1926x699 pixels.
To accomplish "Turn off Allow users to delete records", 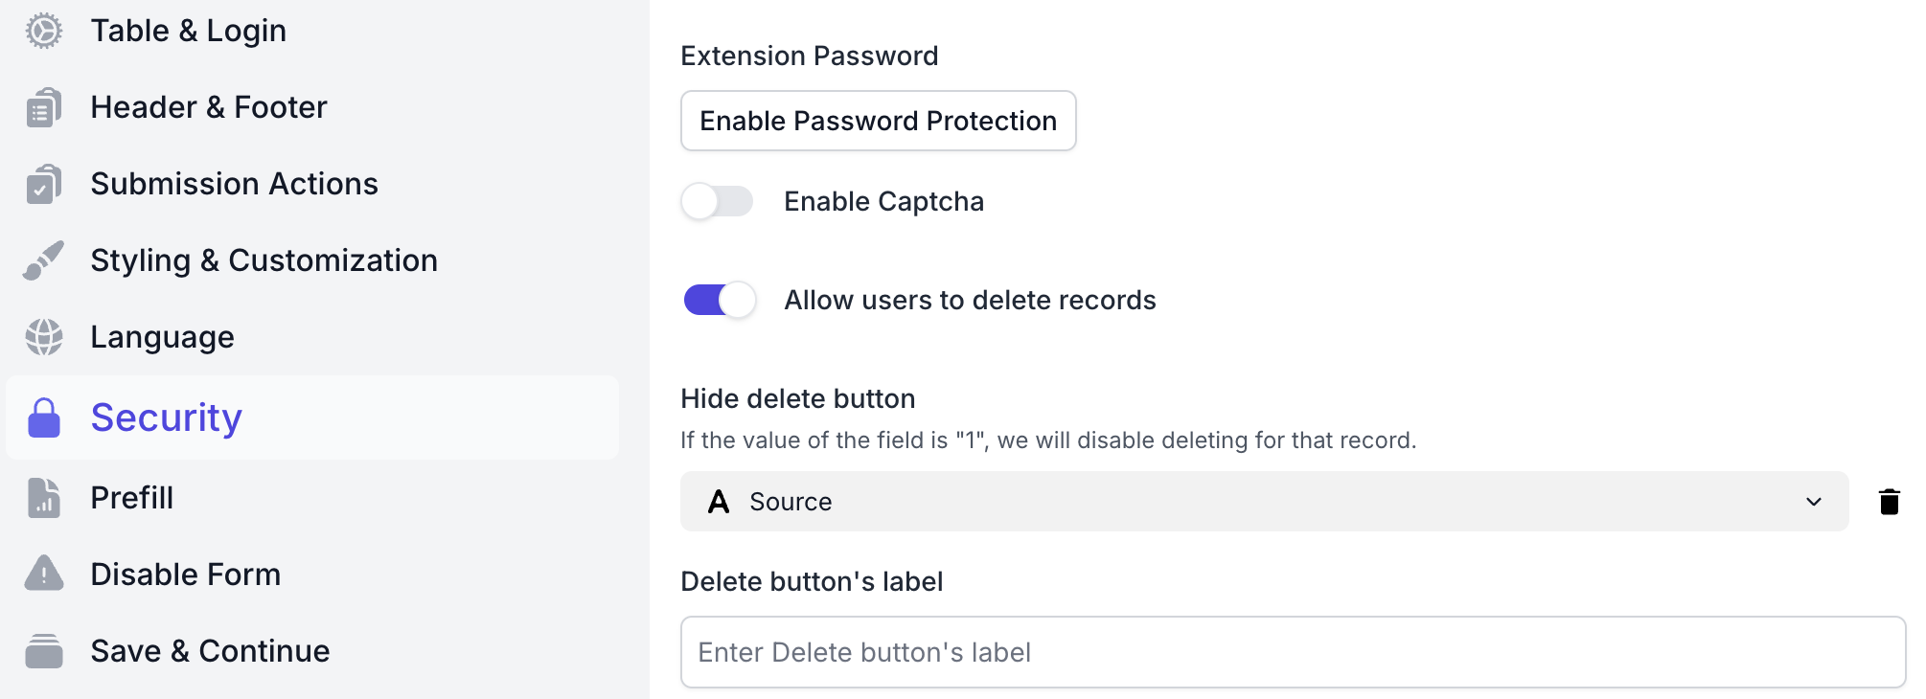I will 720,300.
